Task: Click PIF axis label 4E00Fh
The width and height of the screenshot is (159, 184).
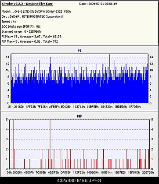Action: tap(29, 173)
